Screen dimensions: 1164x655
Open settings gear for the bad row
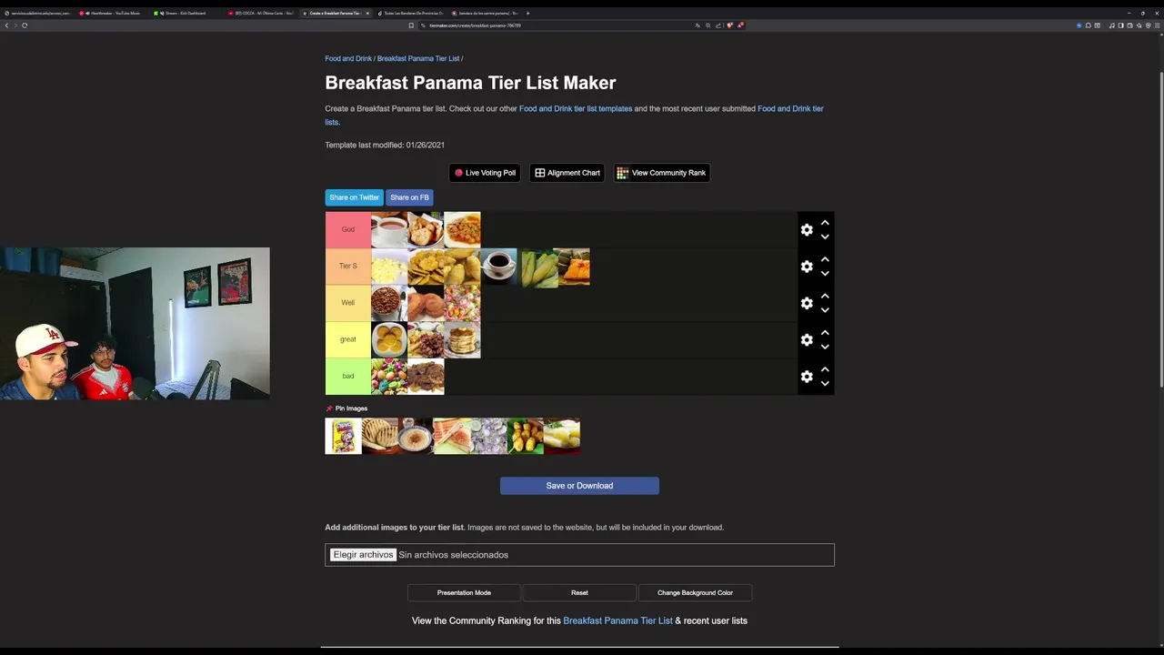point(807,377)
